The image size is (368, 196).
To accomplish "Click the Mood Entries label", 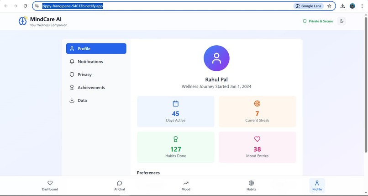I will [257, 156].
